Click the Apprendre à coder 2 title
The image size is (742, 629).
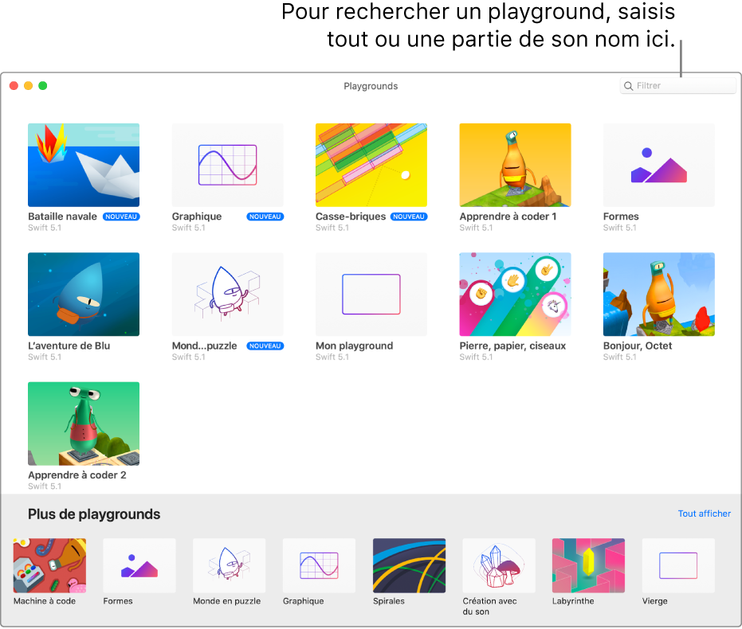coord(77,475)
